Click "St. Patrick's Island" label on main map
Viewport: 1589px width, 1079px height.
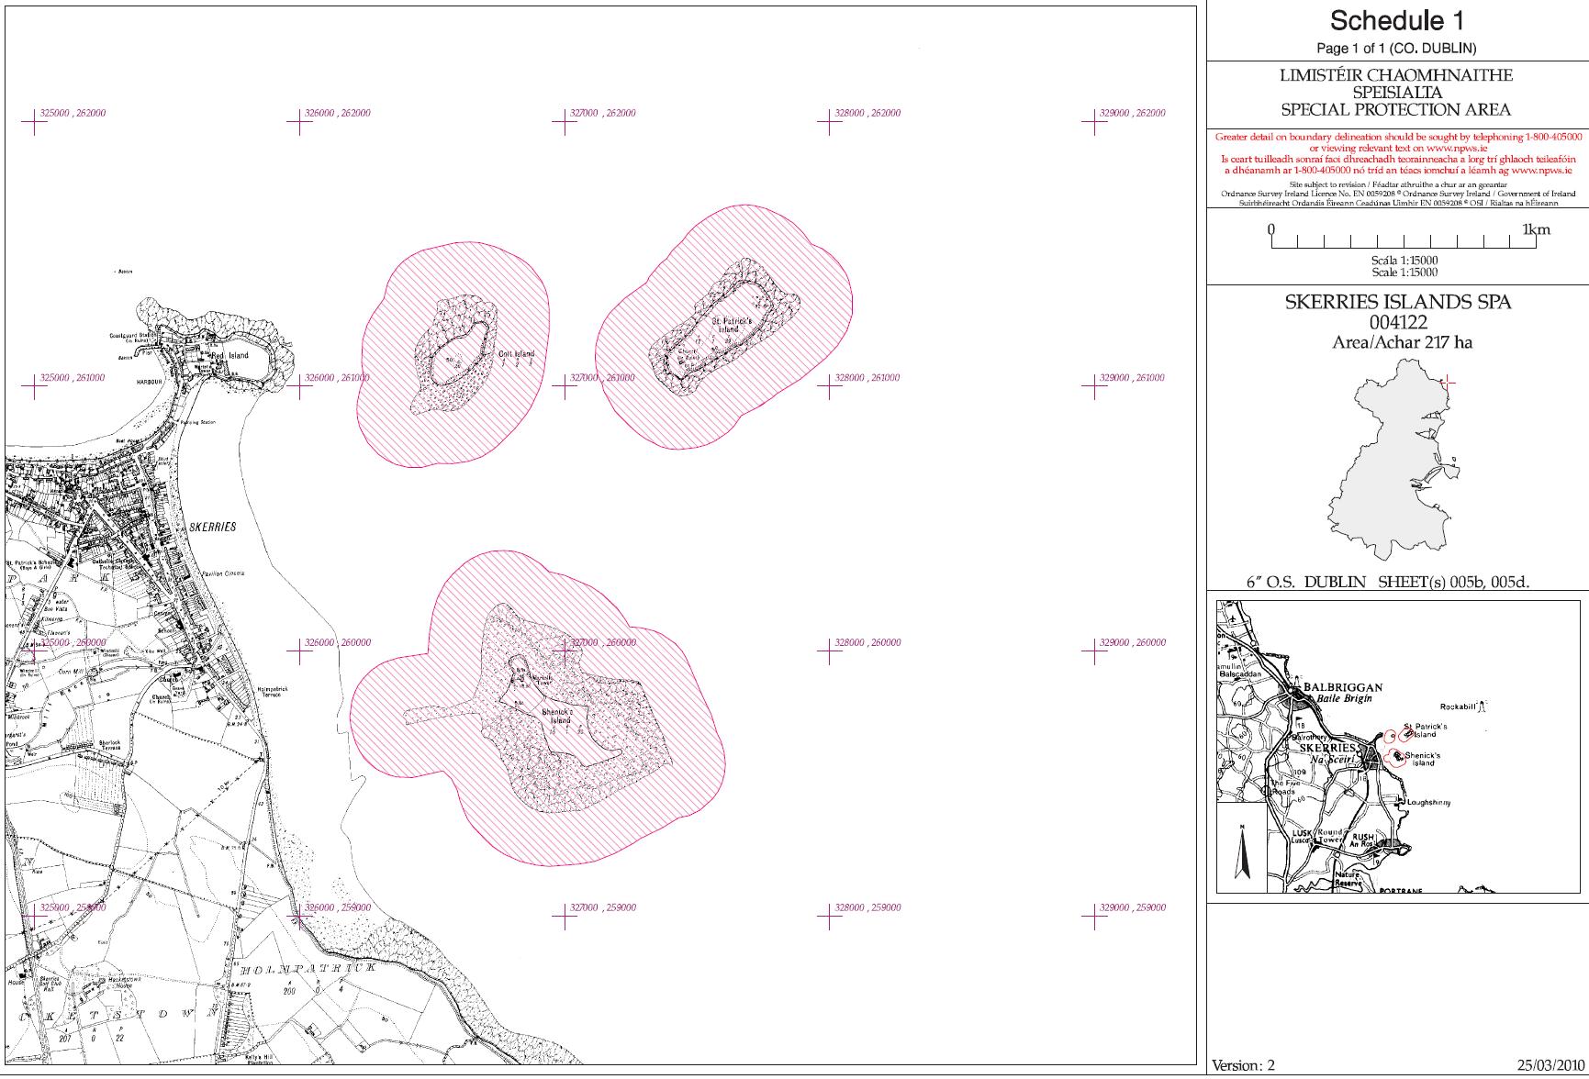[x=733, y=325]
